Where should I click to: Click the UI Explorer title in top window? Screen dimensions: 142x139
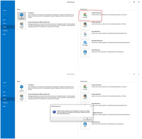click(x=31, y=13)
